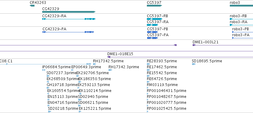Select the IP06684.5prime EST glyph
This screenshot has width=253, height=113.
click(44, 70)
